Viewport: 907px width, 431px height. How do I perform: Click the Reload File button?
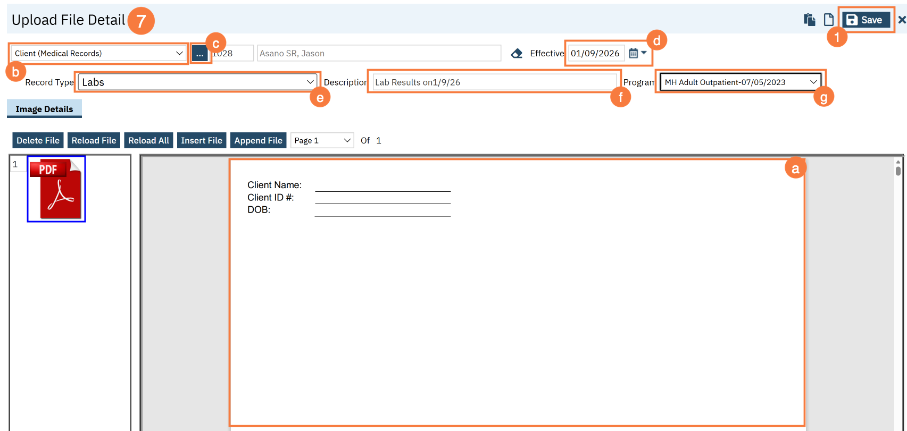(x=94, y=140)
